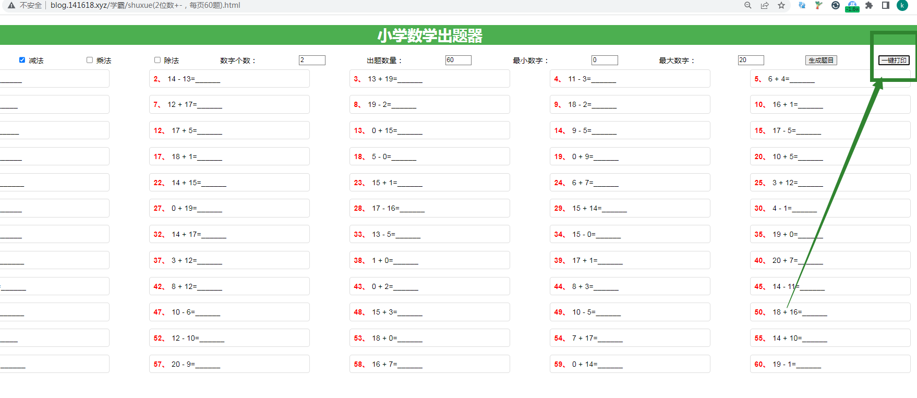The width and height of the screenshot is (917, 398).
Task: Click question 19 '0 + 9='
Action: pos(630,156)
